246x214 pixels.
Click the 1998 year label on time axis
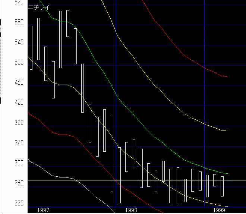coord(132,210)
